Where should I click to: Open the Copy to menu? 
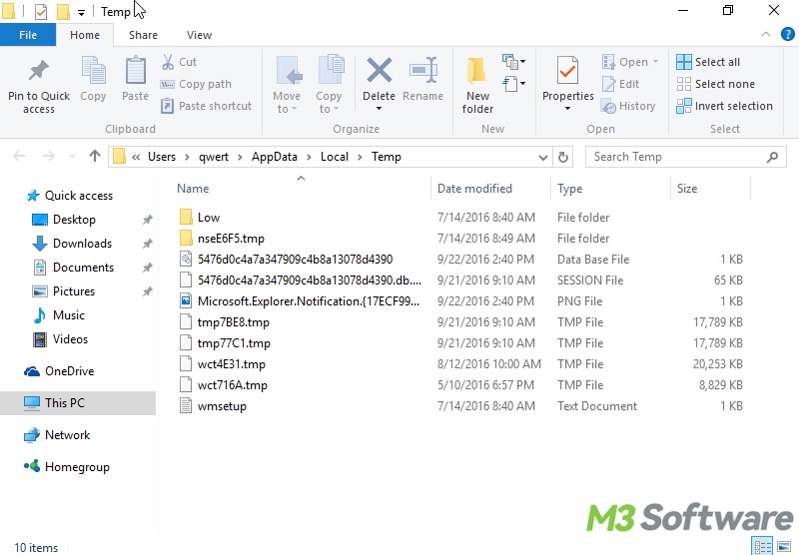pyautogui.click(x=330, y=85)
